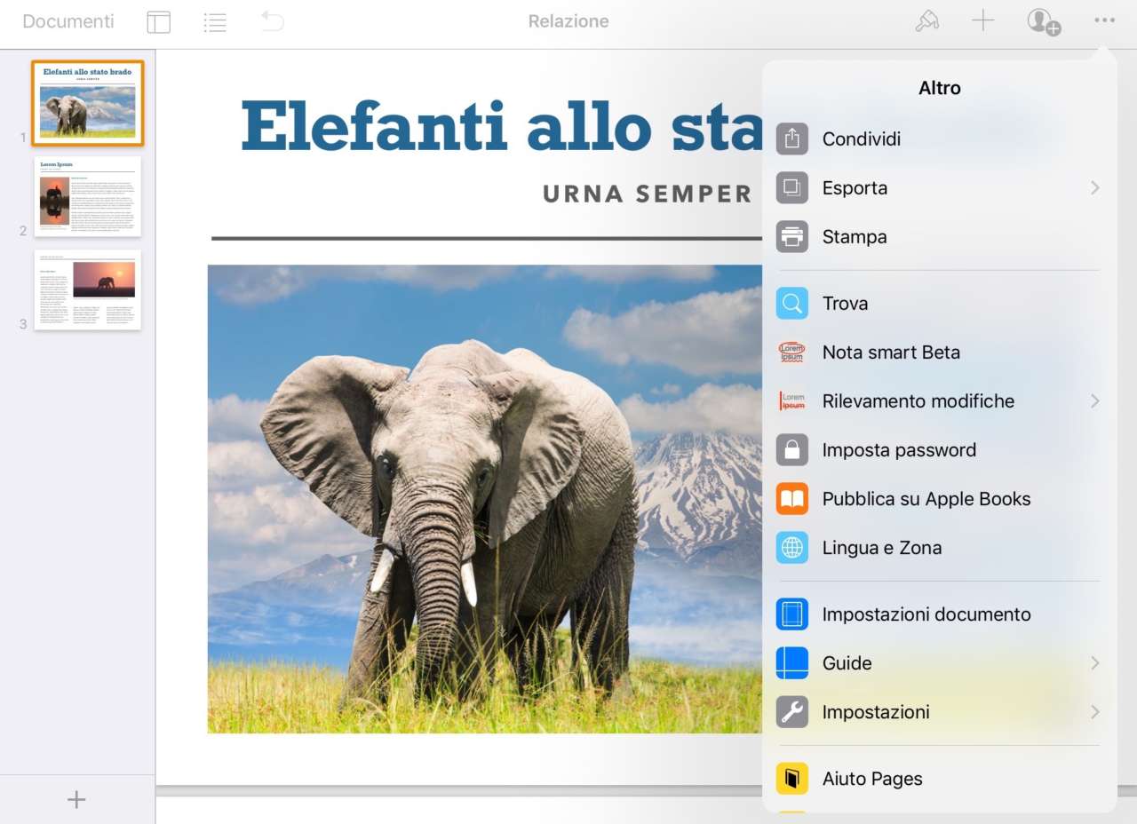The image size is (1137, 824).
Task: Select Aiuto Pages menu entry
Action: [x=940, y=779]
